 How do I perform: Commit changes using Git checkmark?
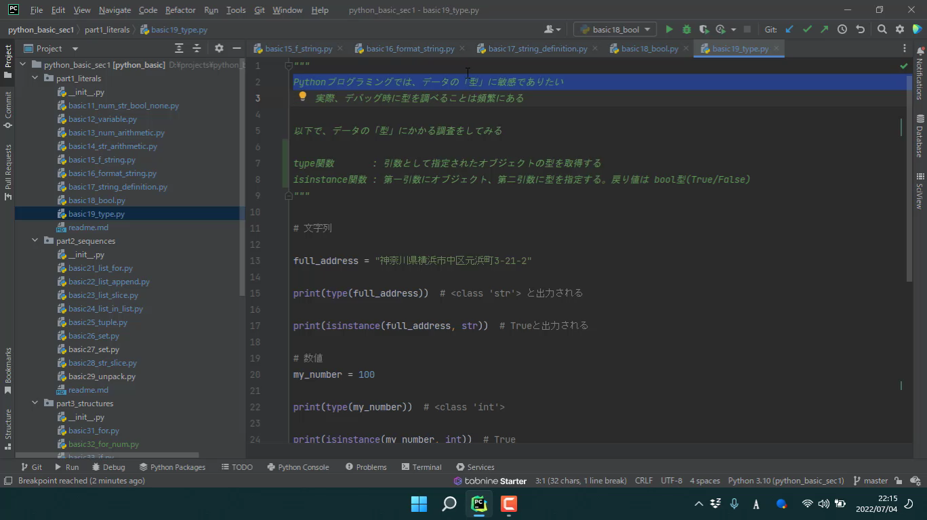coord(807,29)
